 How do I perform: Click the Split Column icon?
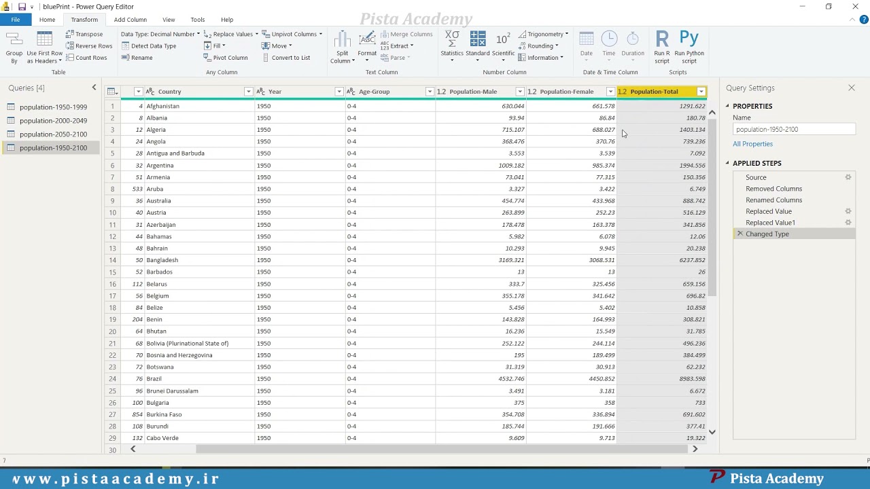[x=342, y=39]
